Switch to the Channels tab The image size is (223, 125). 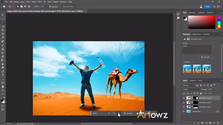pos(193,81)
